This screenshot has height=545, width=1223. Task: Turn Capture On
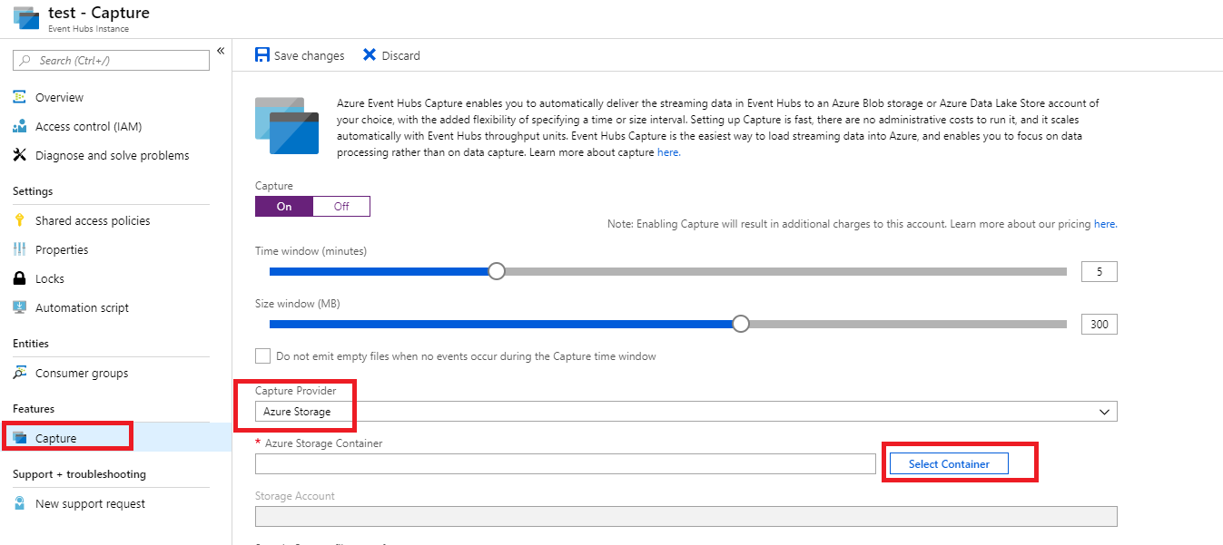(284, 206)
